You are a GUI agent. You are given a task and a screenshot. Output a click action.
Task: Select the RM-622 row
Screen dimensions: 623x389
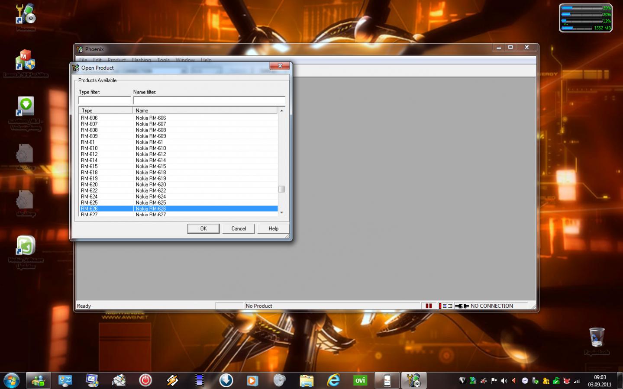point(178,190)
